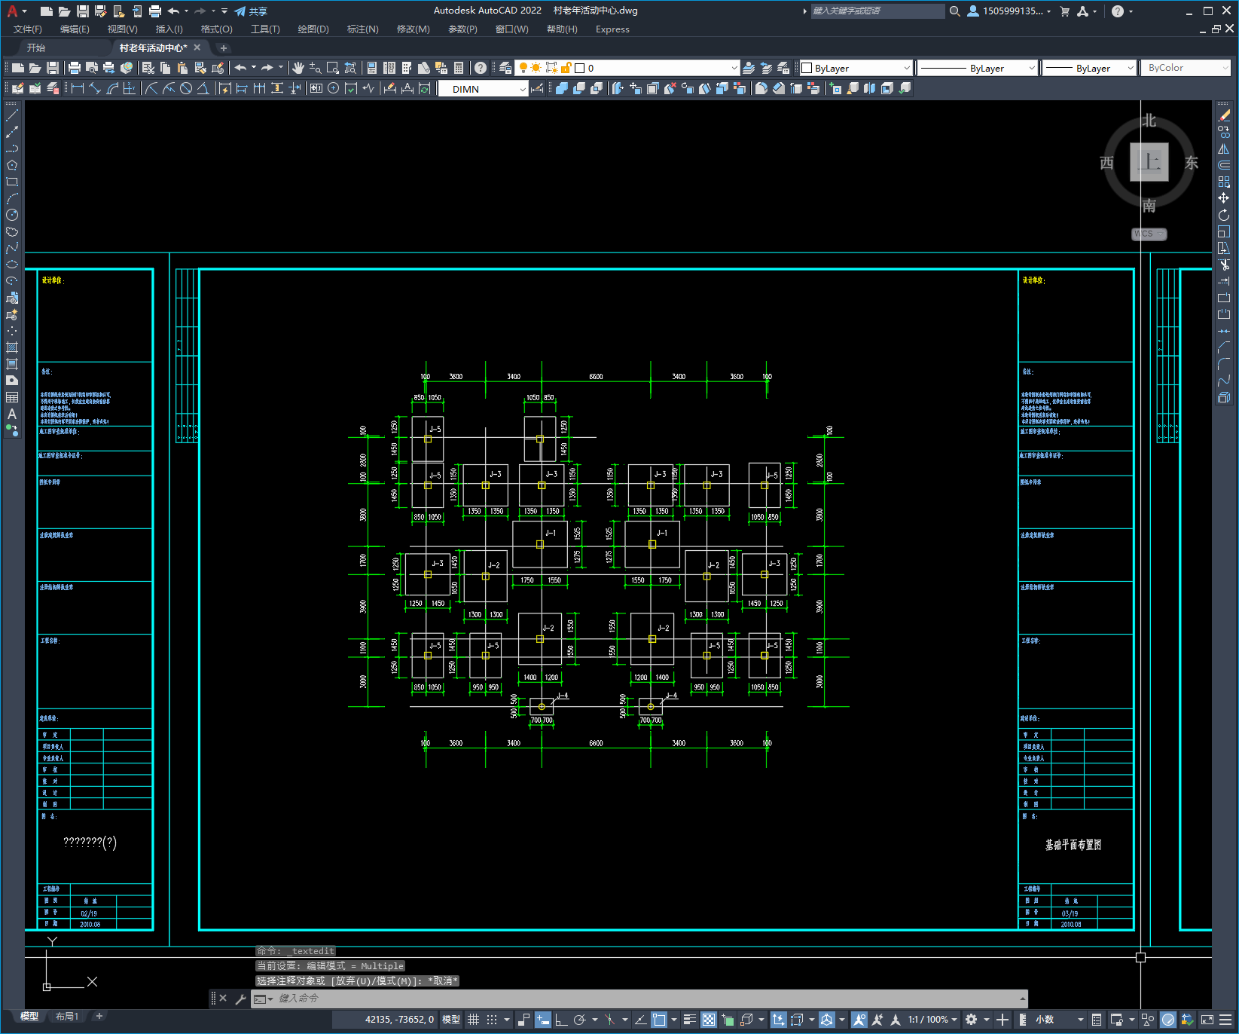Click the command line input field
Screen dimensions: 1239x1034
click(640, 999)
